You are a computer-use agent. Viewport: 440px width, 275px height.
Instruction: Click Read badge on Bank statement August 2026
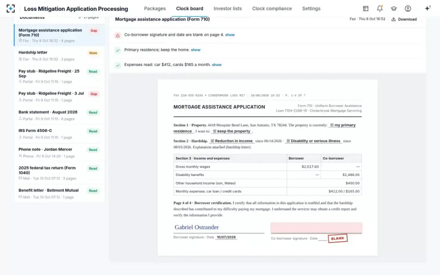[x=93, y=113]
